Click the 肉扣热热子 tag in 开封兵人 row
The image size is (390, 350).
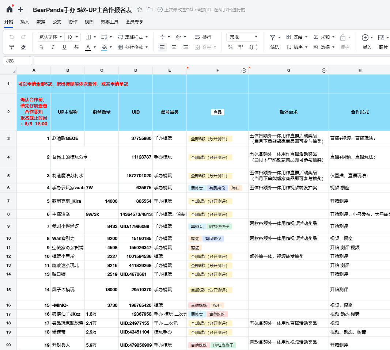click(223, 345)
